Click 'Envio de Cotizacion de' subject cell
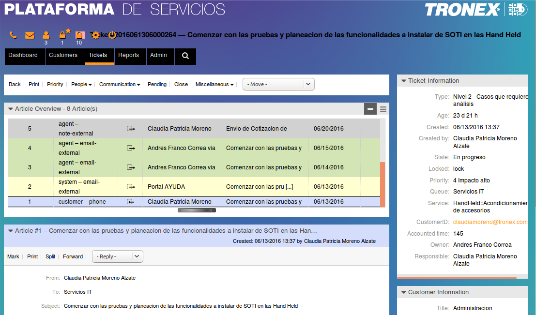The width and height of the screenshot is (536, 315). pos(256,129)
